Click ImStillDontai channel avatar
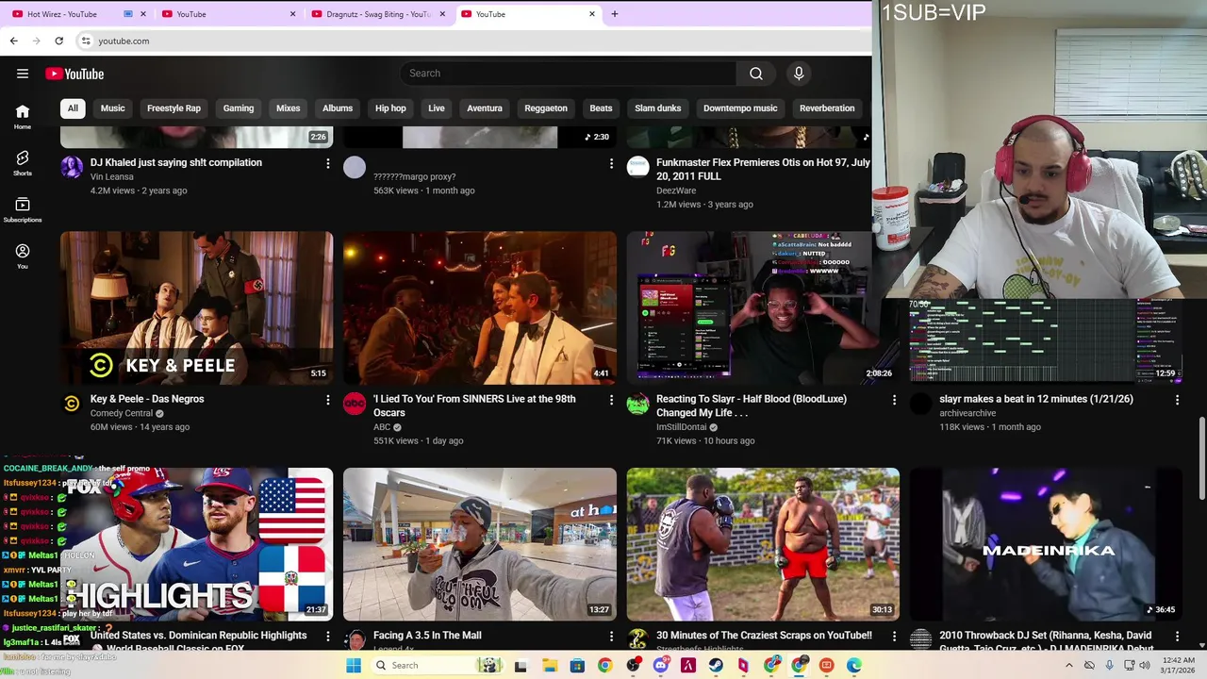1207x679 pixels. pyautogui.click(x=638, y=404)
